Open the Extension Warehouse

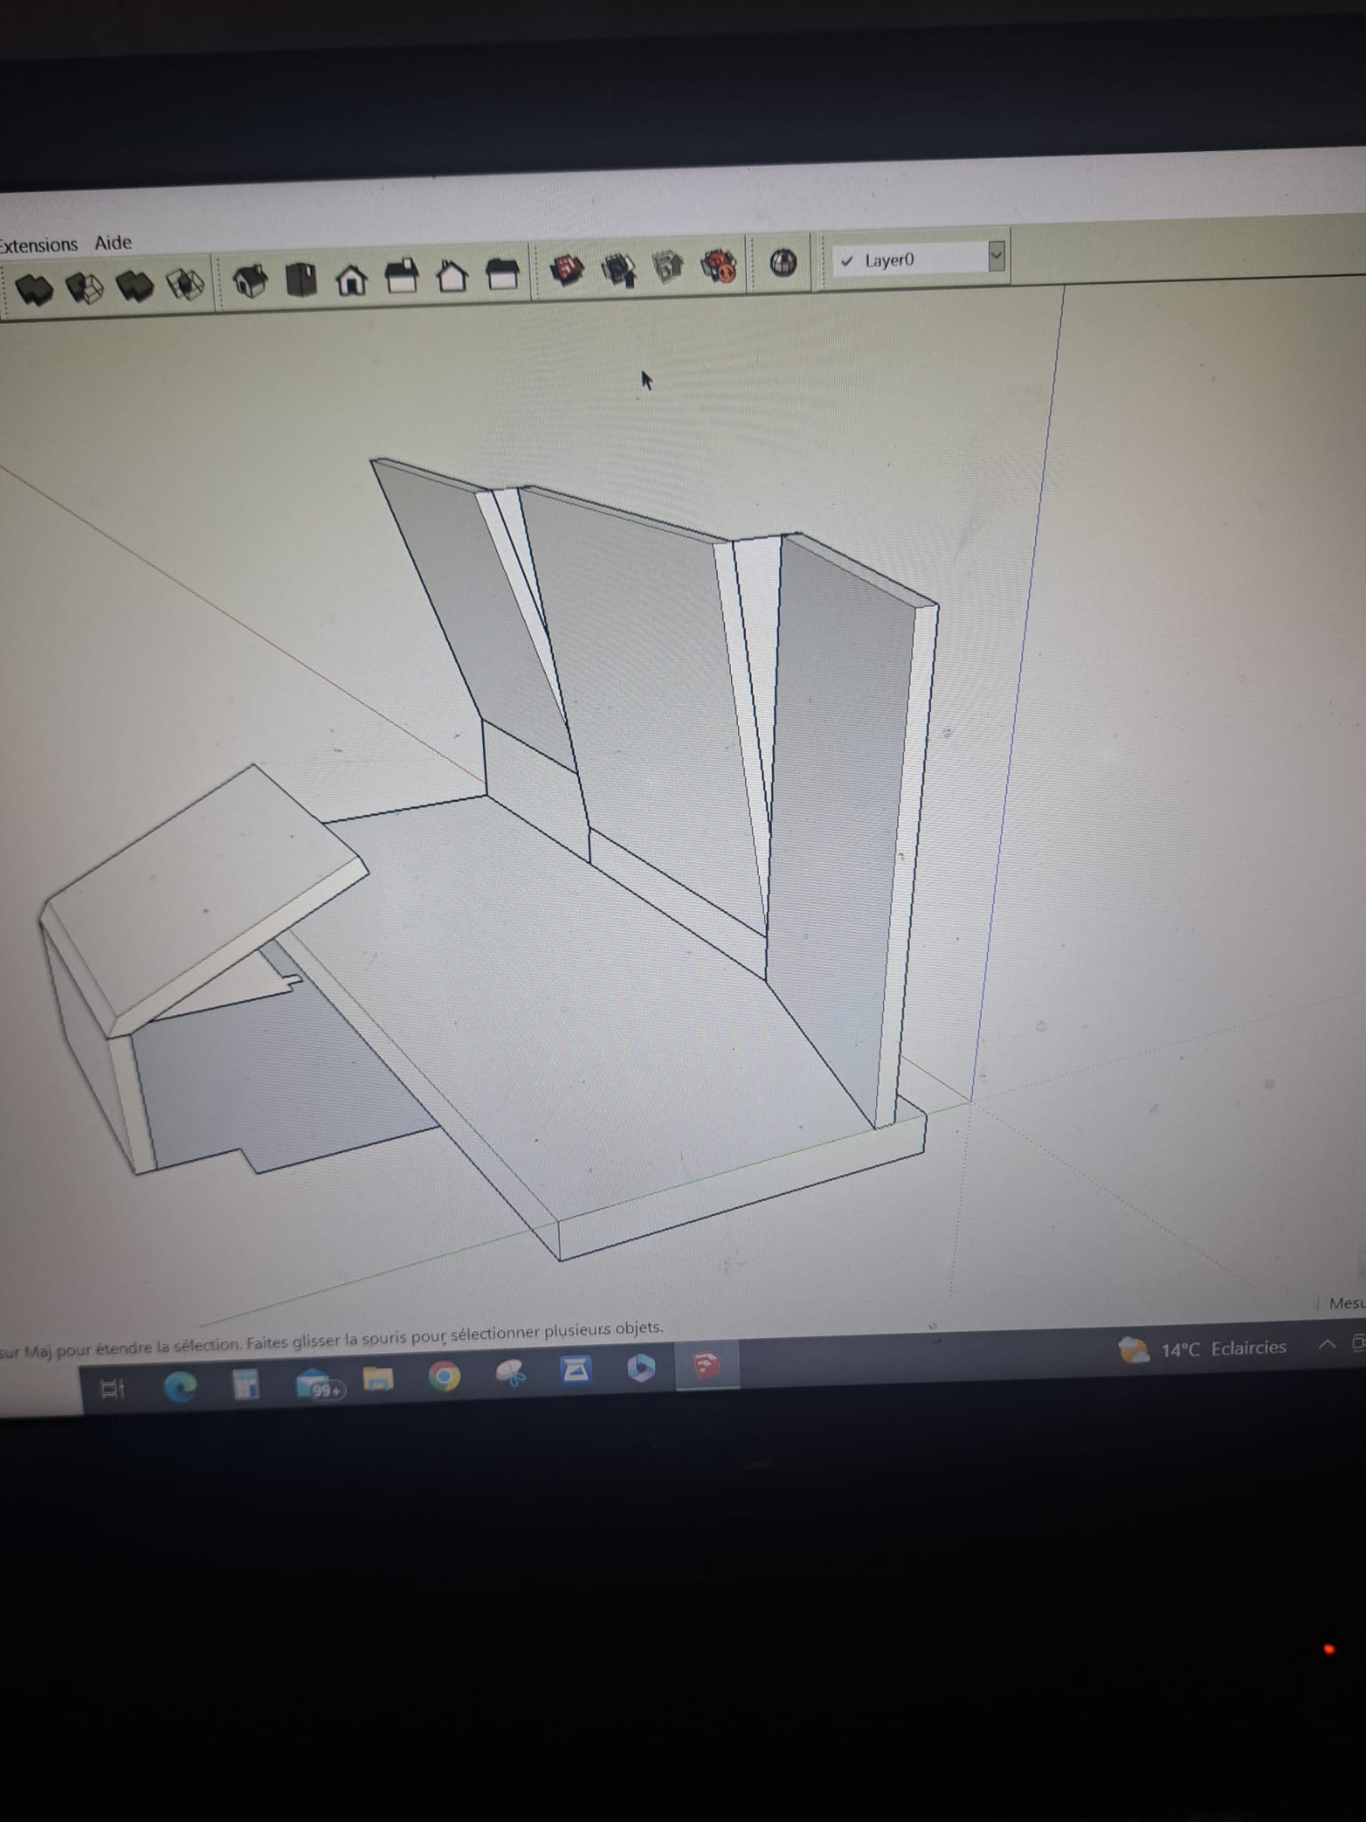tap(719, 265)
